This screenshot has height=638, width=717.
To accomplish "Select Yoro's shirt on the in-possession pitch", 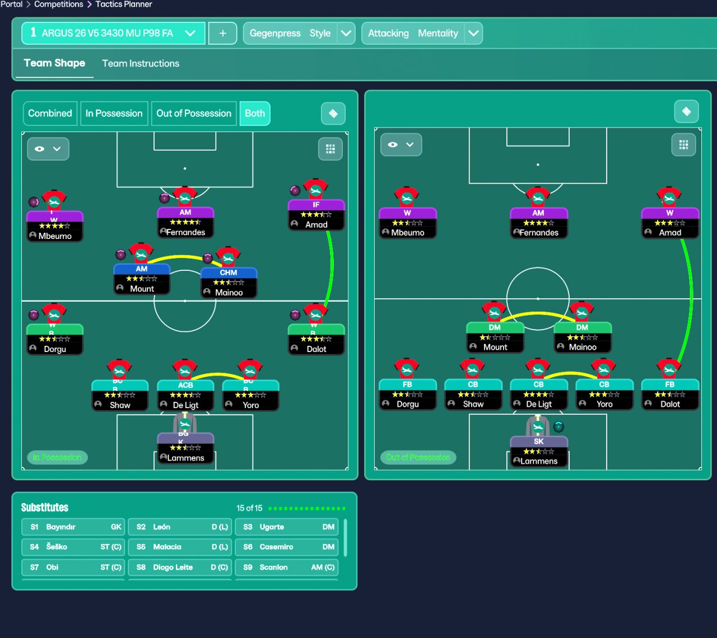I will coord(250,370).
